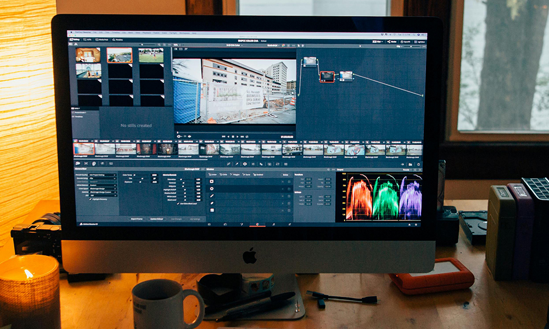Open the Nodes panel button
The image size is (549, 329).
click(392, 42)
